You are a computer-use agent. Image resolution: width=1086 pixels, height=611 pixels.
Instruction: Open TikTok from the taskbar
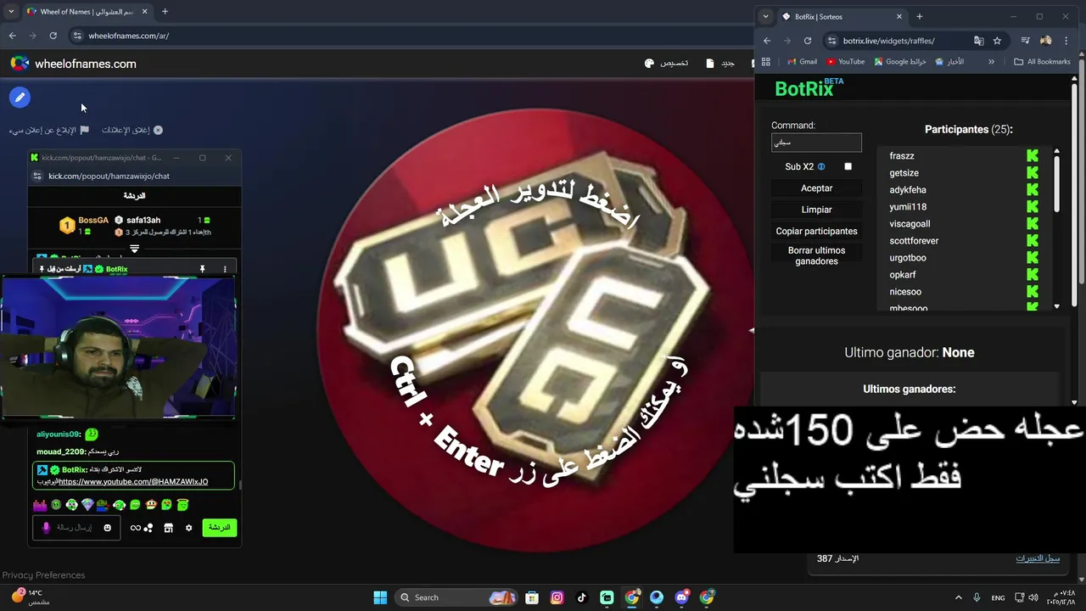pos(582,597)
